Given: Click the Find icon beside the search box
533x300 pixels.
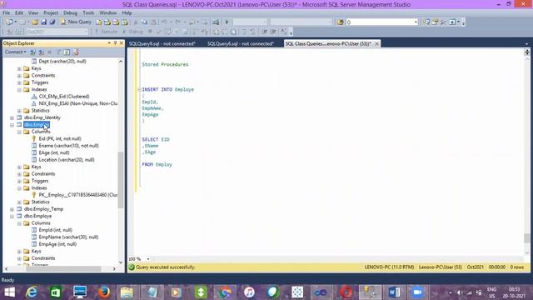Looking at the screenshot, I should pyautogui.click(x=340, y=22).
